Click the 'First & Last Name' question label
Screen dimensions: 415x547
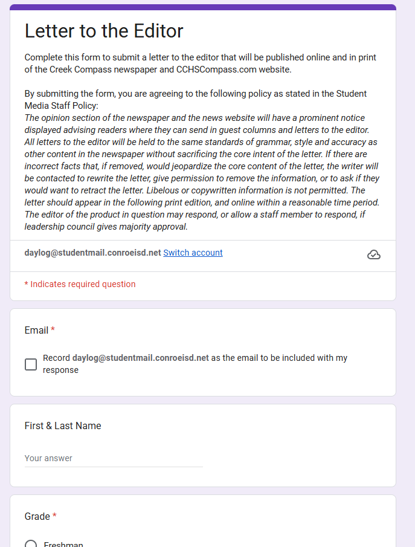[63, 426]
